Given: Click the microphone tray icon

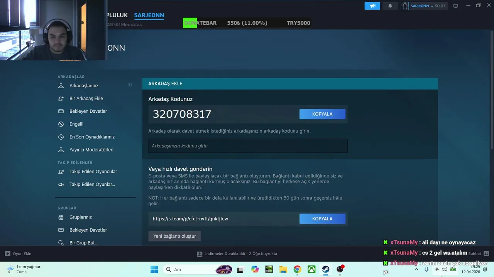Looking at the screenshot, I should coord(426,269).
